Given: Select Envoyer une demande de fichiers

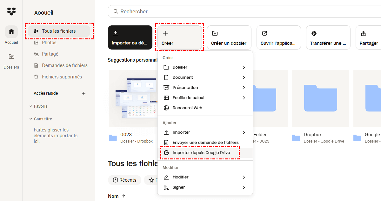Looking at the screenshot, I should [205, 143].
